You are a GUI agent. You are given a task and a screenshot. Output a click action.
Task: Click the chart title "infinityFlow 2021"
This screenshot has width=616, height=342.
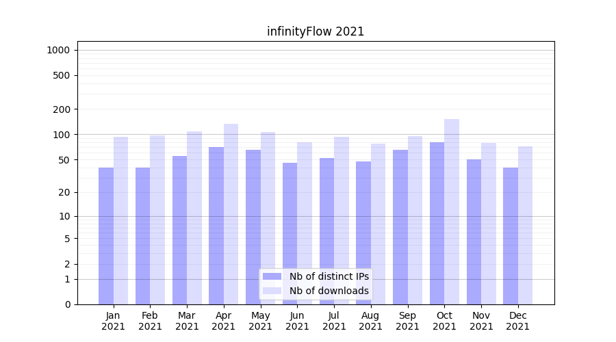316,31
